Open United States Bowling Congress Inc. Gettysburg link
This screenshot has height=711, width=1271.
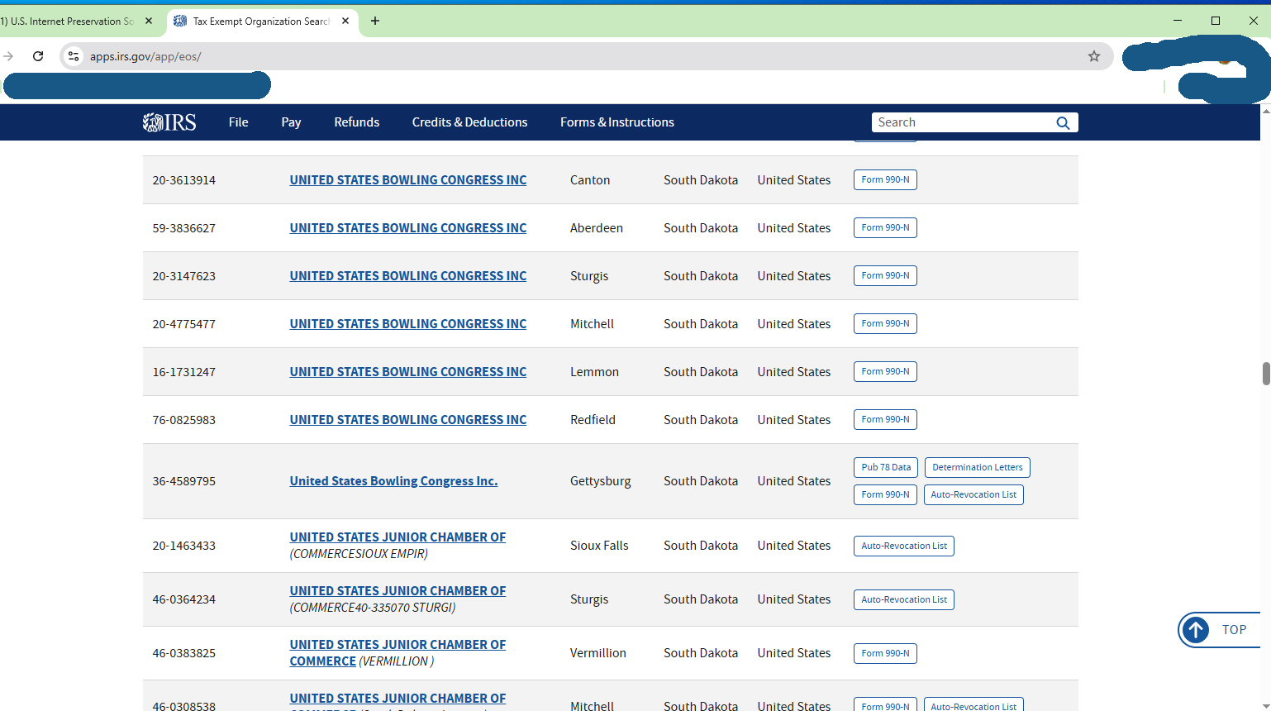(x=393, y=481)
